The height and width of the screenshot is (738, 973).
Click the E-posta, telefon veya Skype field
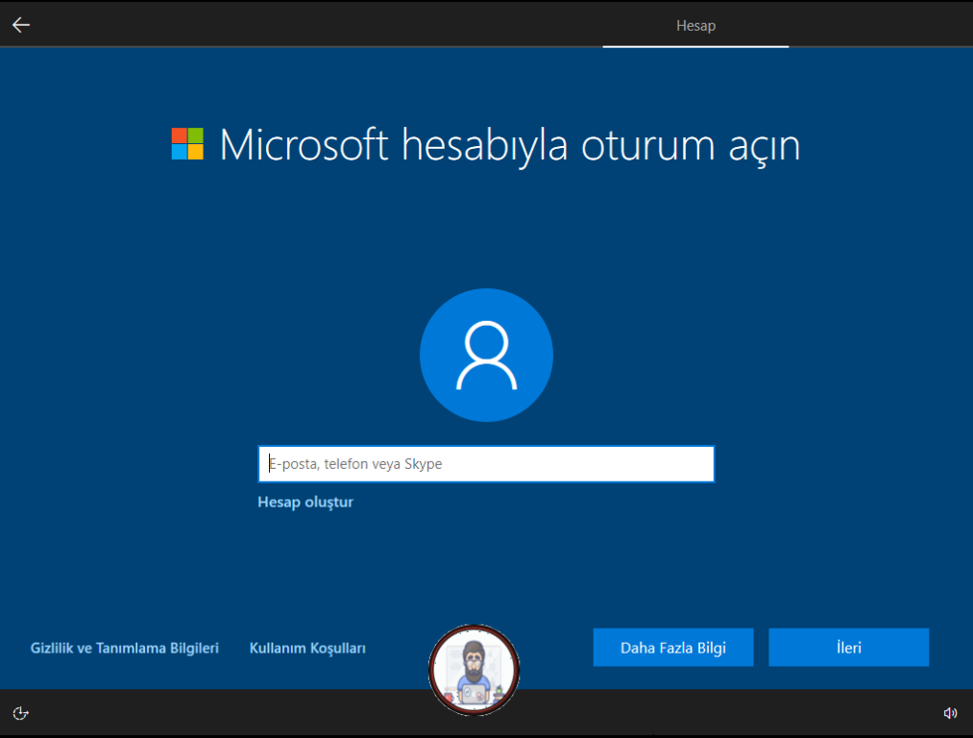tap(486, 464)
